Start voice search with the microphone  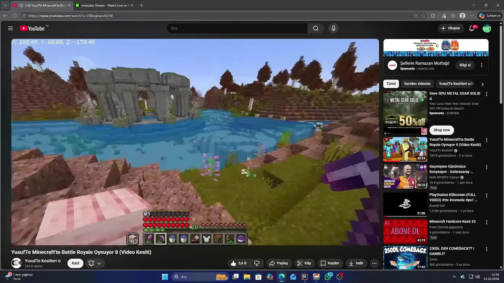(334, 28)
